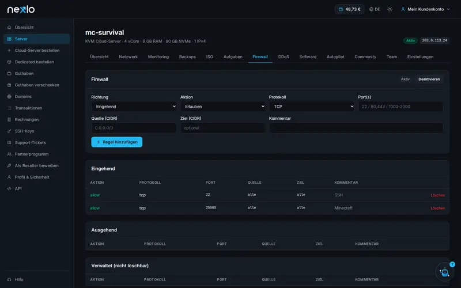461x288 pixels.
Task: Click the Profil & Sicherheit person icon
Action: pos(9,177)
